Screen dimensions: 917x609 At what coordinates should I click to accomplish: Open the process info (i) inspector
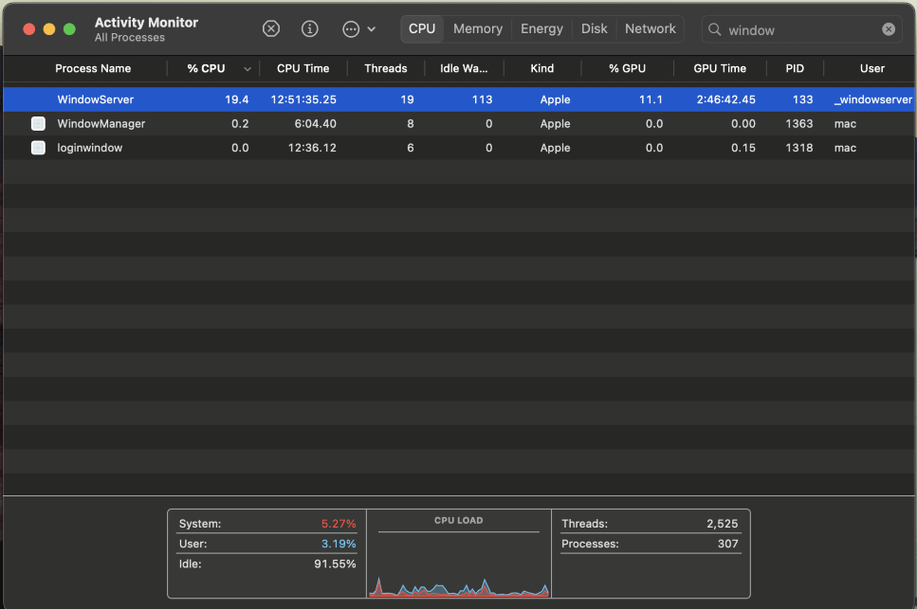point(309,28)
